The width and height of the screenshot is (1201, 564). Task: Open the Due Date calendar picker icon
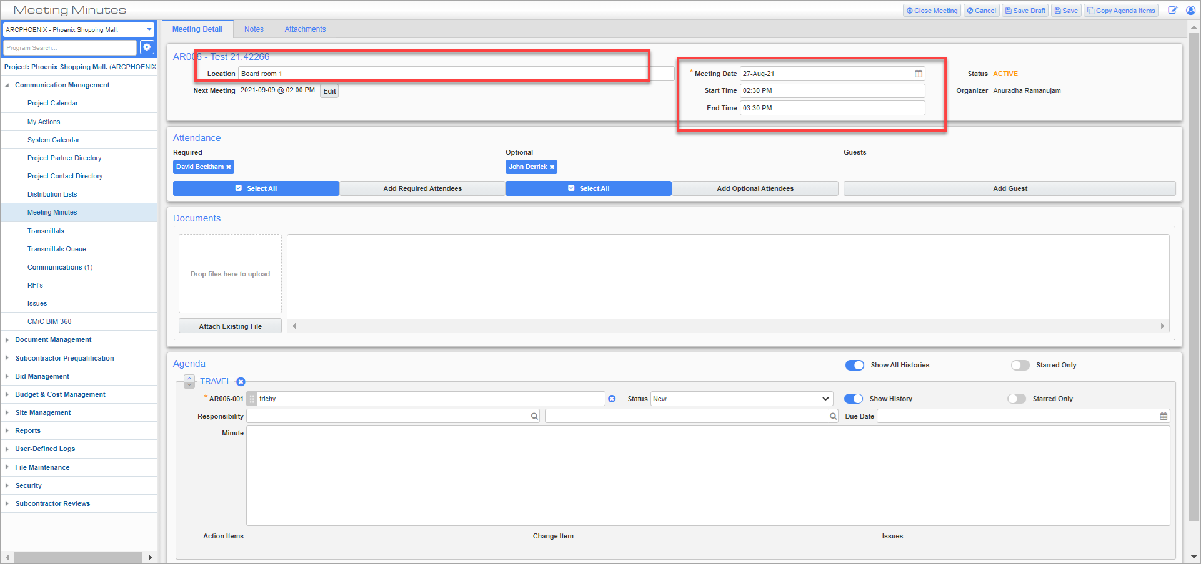[1164, 416]
